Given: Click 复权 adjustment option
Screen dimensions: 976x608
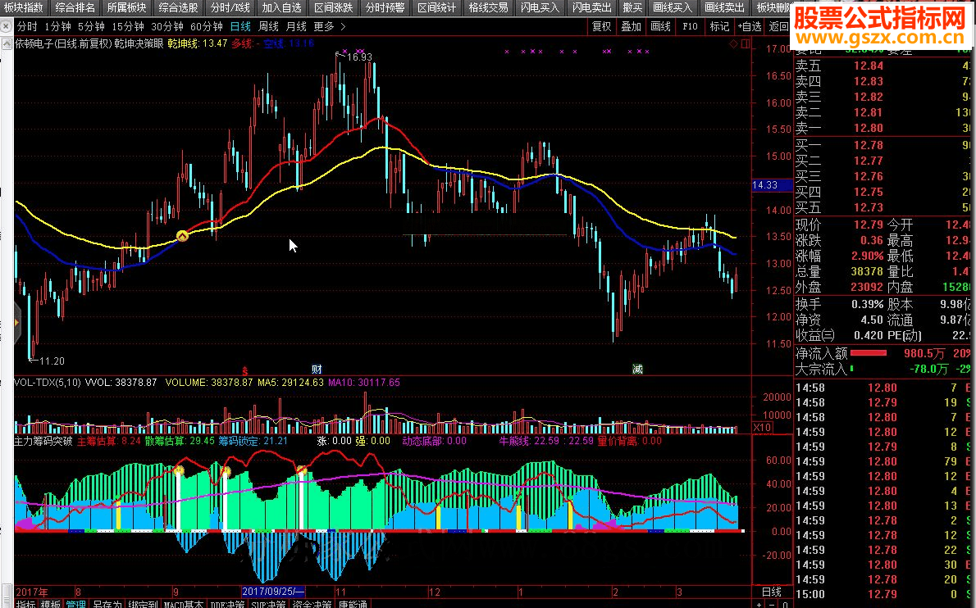Looking at the screenshot, I should coord(601,27).
